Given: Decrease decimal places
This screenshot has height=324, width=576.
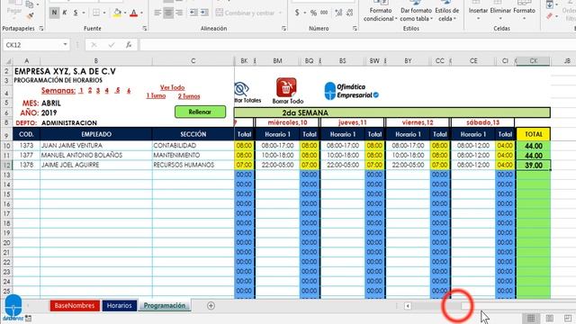Looking at the screenshot, I should coord(349,13).
